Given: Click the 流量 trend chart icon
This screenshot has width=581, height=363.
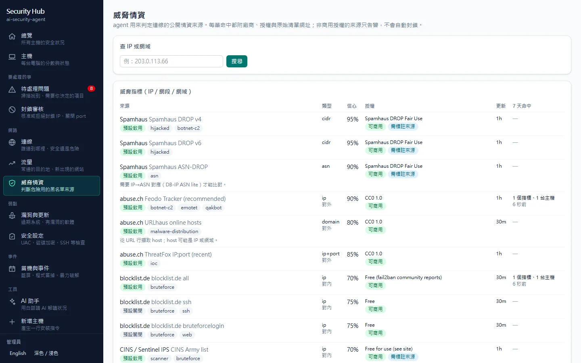Looking at the screenshot, I should (12, 163).
